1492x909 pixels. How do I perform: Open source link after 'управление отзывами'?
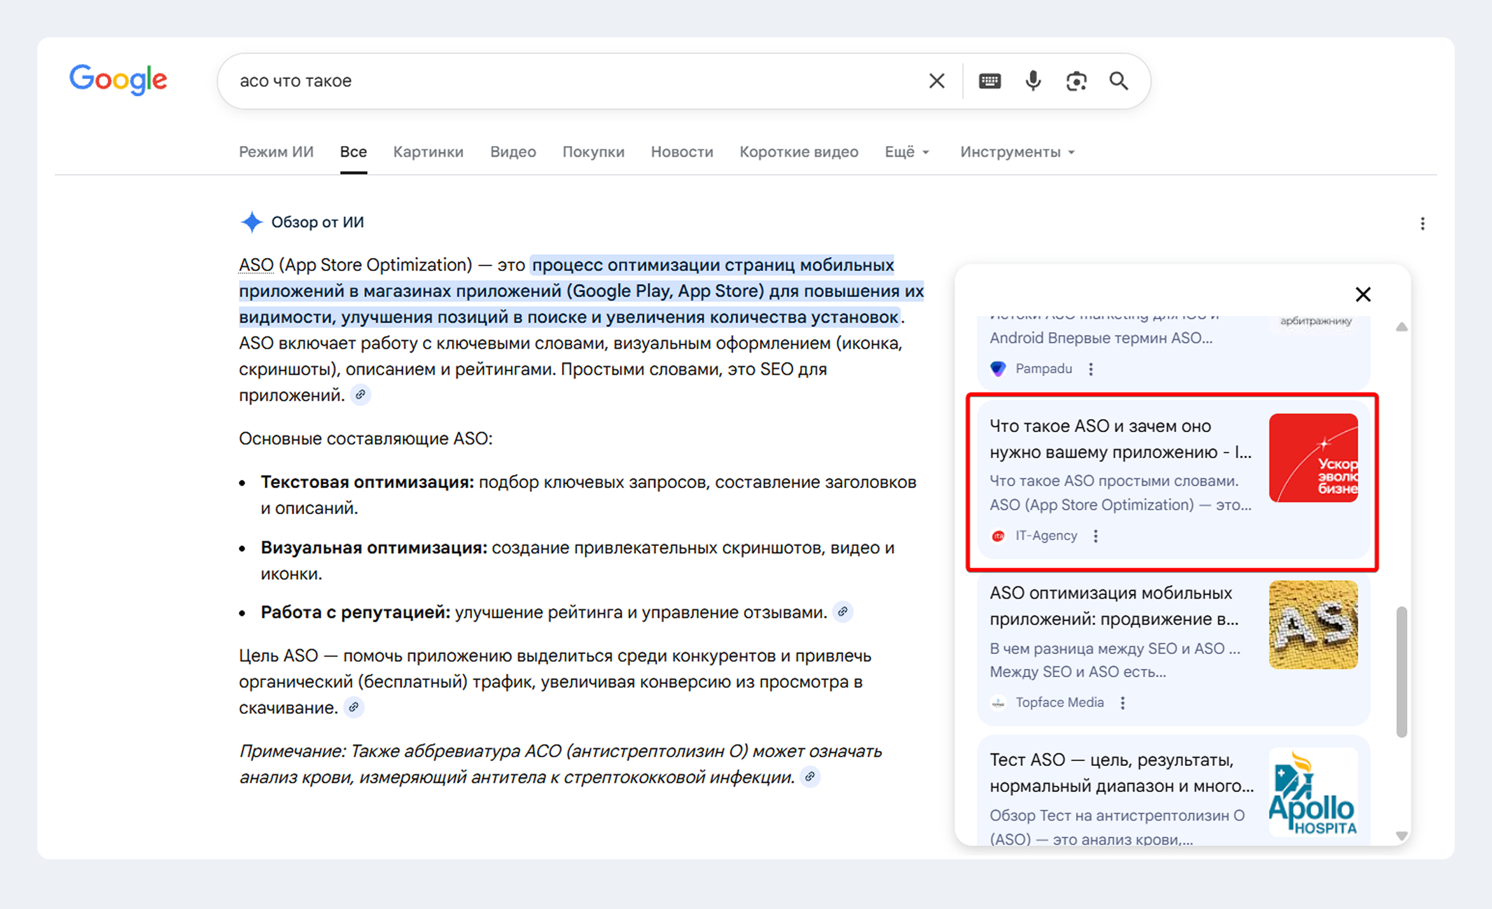pyautogui.click(x=843, y=612)
